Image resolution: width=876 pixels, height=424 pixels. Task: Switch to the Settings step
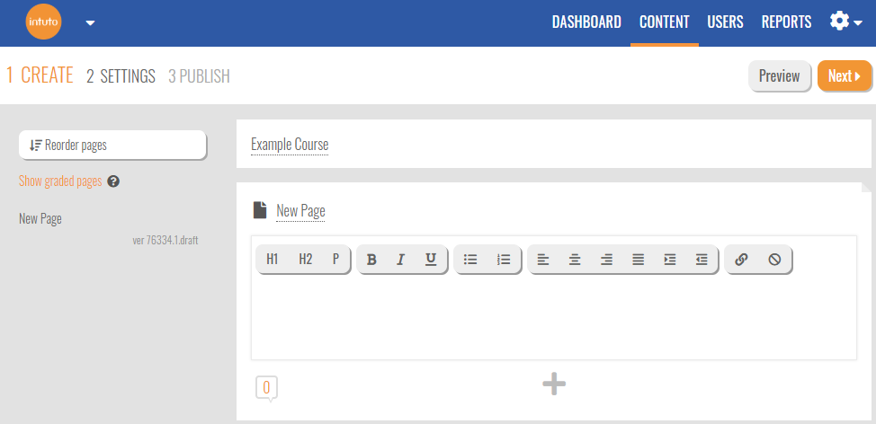tap(121, 76)
